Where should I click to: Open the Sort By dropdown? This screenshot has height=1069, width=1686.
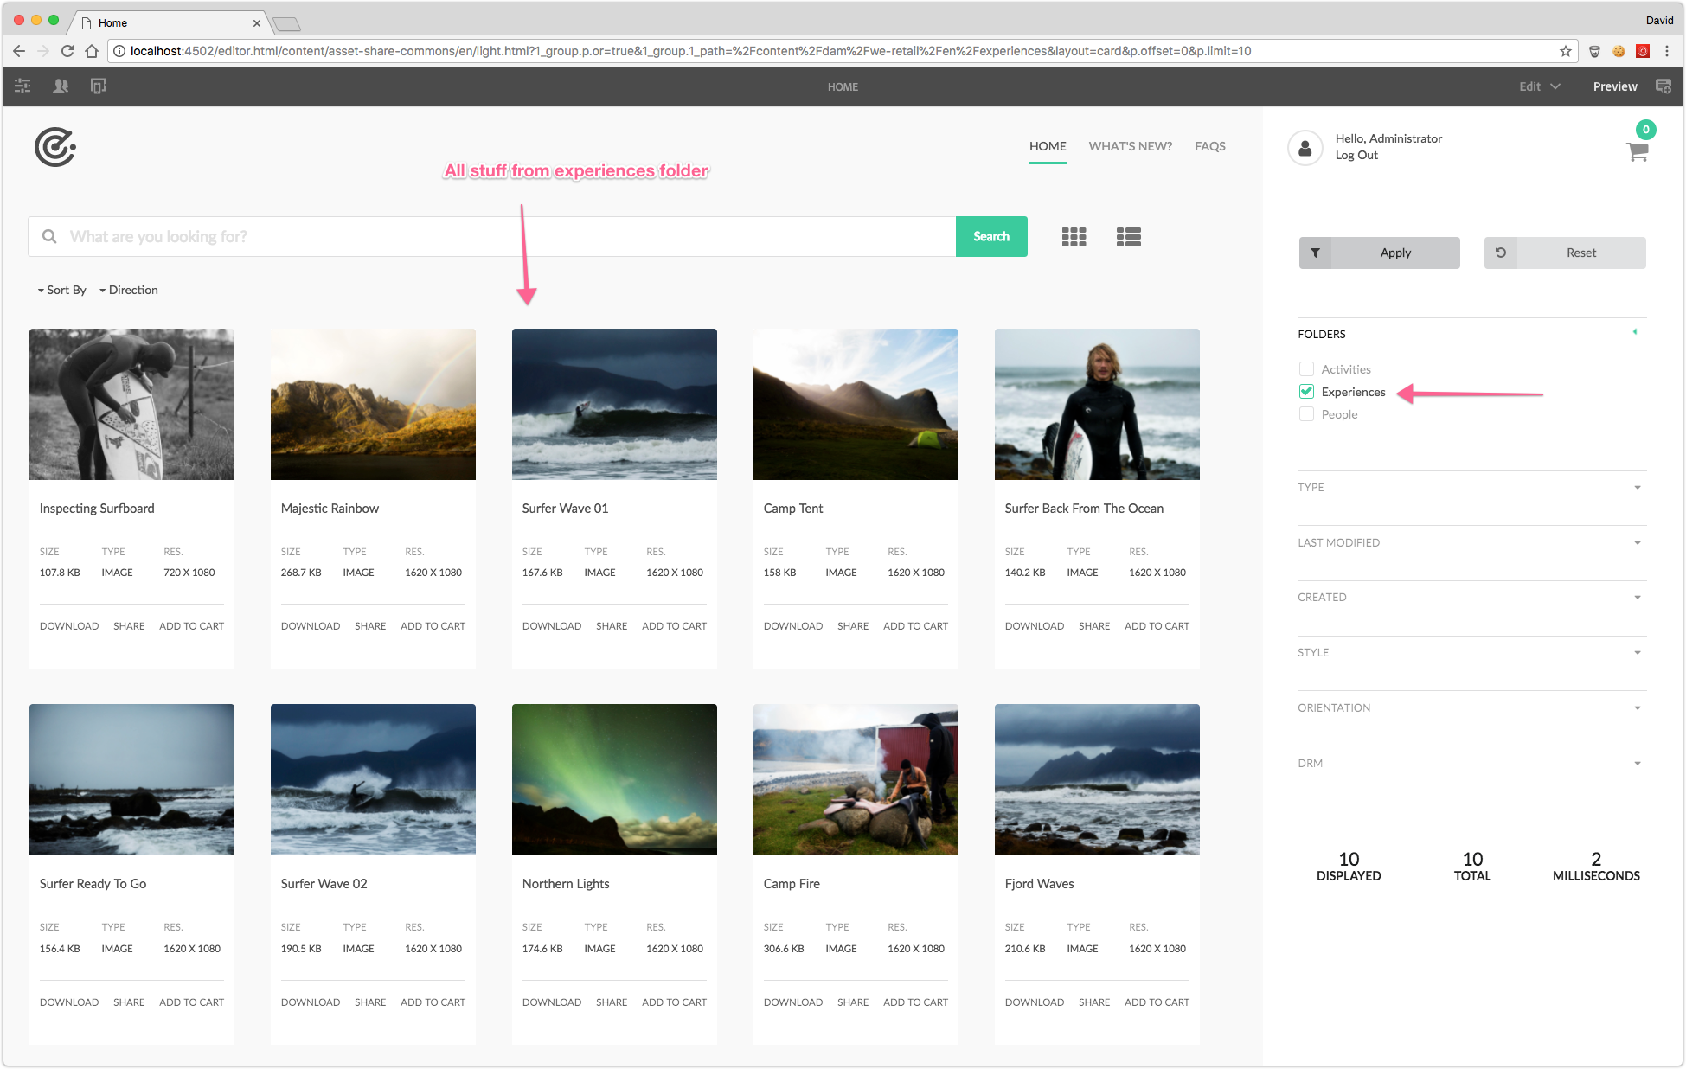tap(62, 291)
